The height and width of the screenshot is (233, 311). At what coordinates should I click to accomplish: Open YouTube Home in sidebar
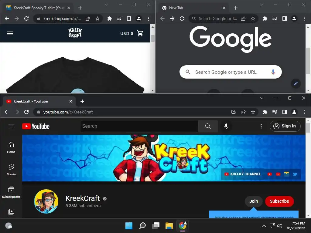tap(11, 147)
